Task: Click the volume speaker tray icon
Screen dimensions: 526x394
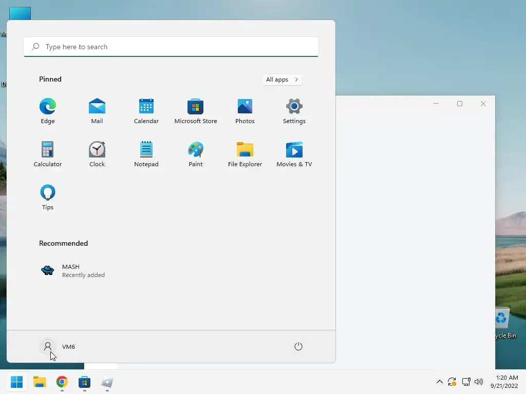Action: click(479, 382)
